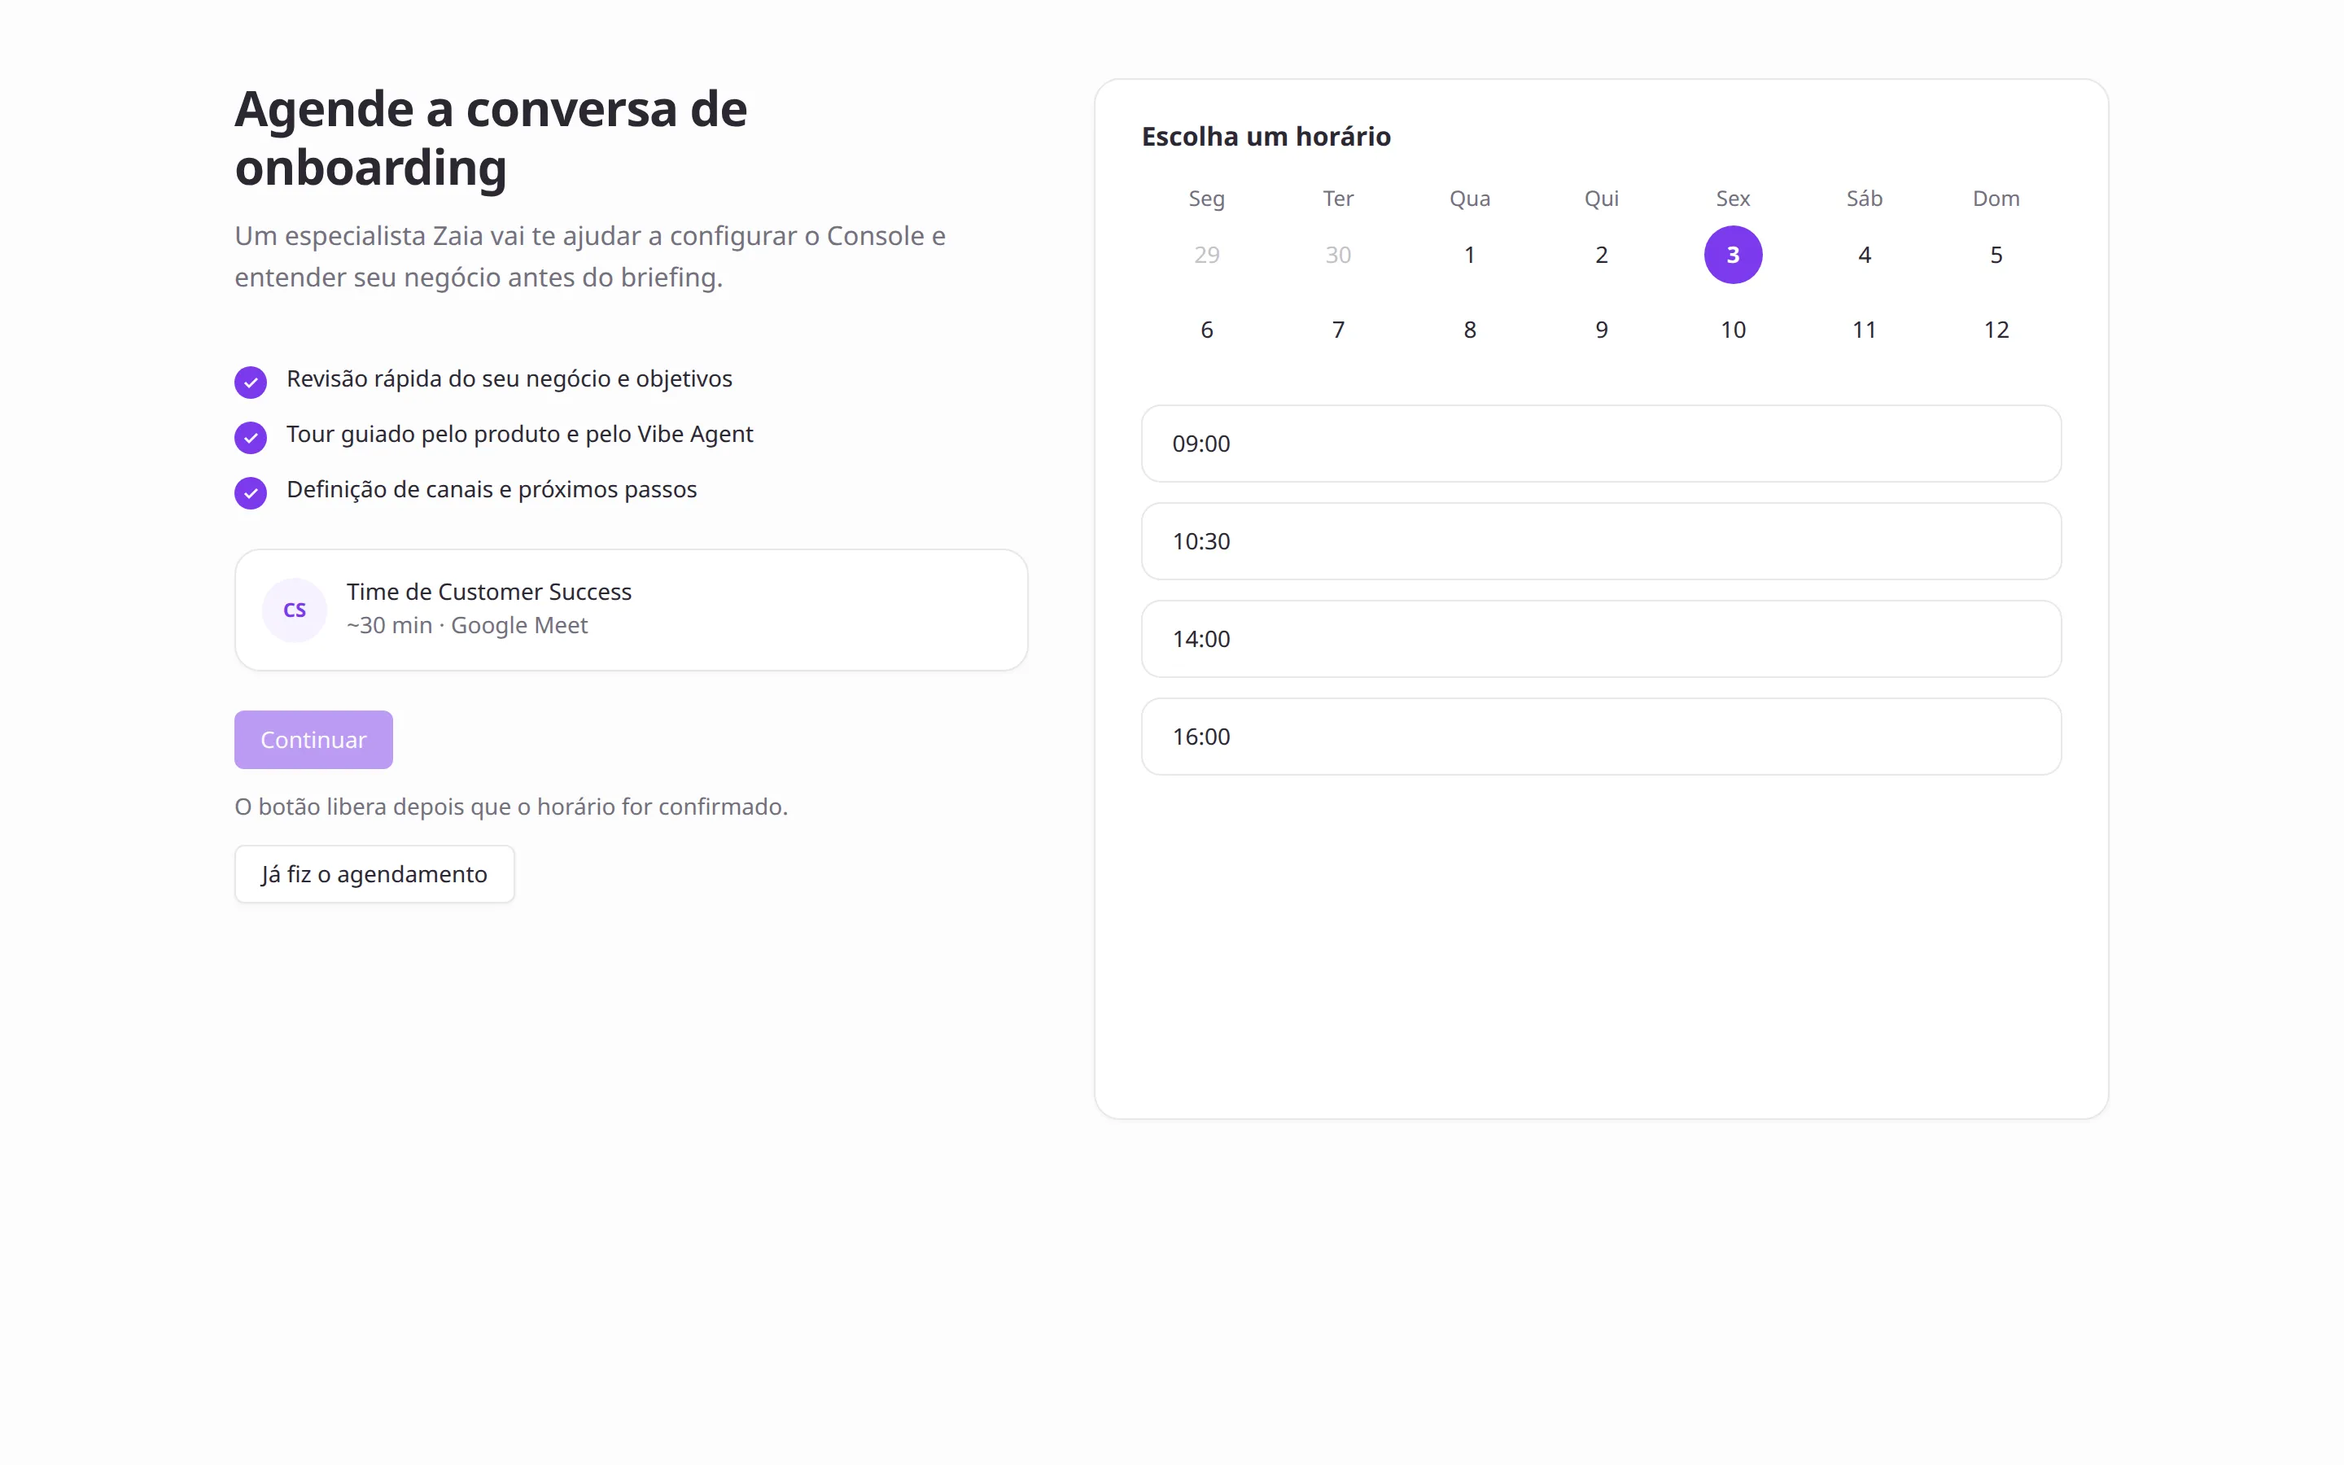
Task: Select the 09:00 time slot
Action: [1601, 444]
